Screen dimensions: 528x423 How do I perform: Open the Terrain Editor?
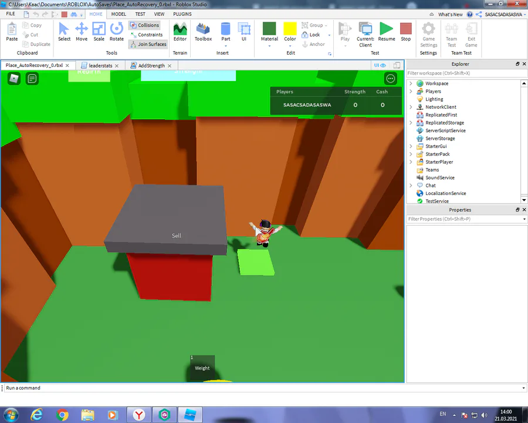(180, 32)
